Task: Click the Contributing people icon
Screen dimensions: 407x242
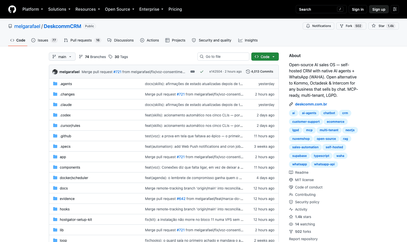Action: point(291,195)
